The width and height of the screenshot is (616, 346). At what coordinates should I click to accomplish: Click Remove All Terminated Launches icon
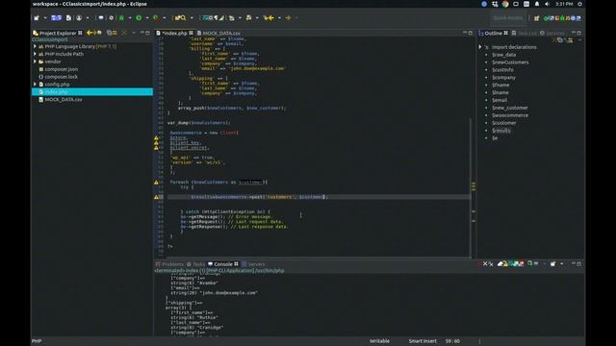pyautogui.click(x=491, y=263)
